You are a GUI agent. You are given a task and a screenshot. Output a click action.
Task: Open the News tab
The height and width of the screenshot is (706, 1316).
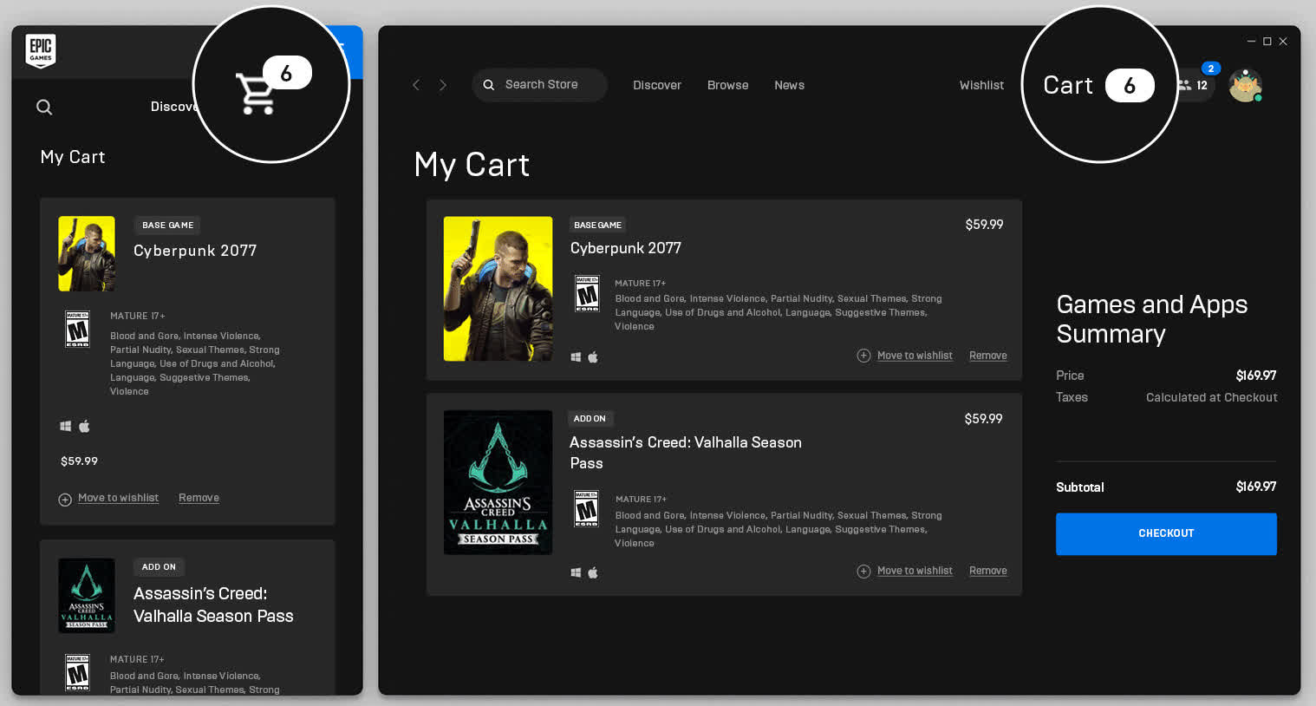pos(789,85)
